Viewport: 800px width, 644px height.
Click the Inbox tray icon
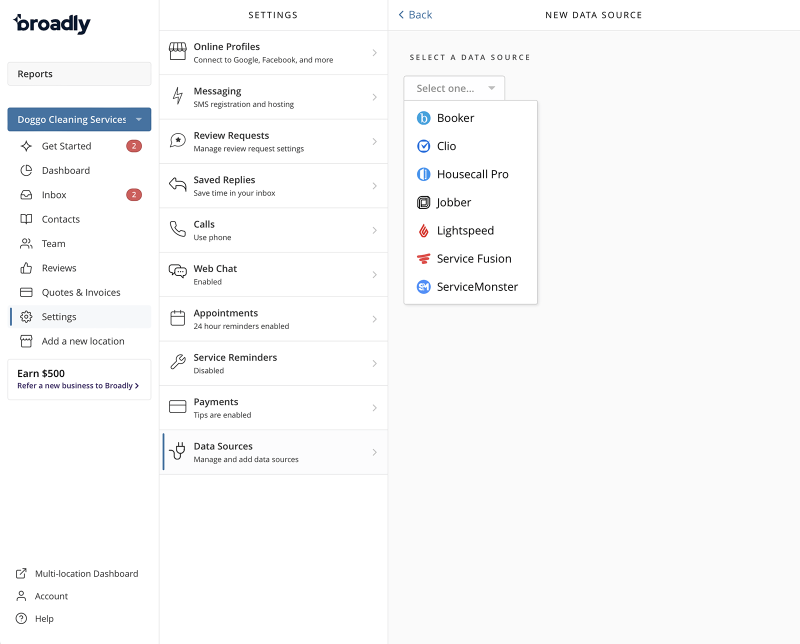[x=26, y=195]
